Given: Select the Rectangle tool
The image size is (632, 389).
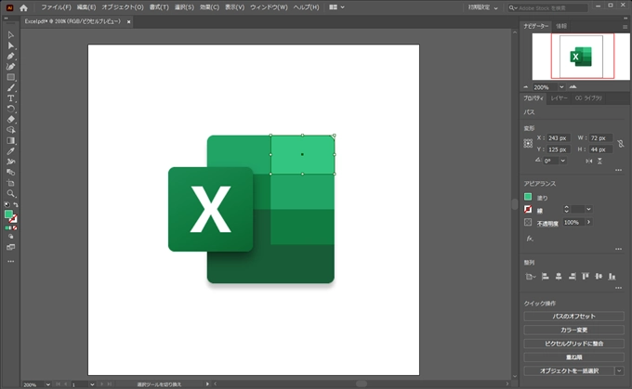Looking at the screenshot, I should [x=11, y=77].
